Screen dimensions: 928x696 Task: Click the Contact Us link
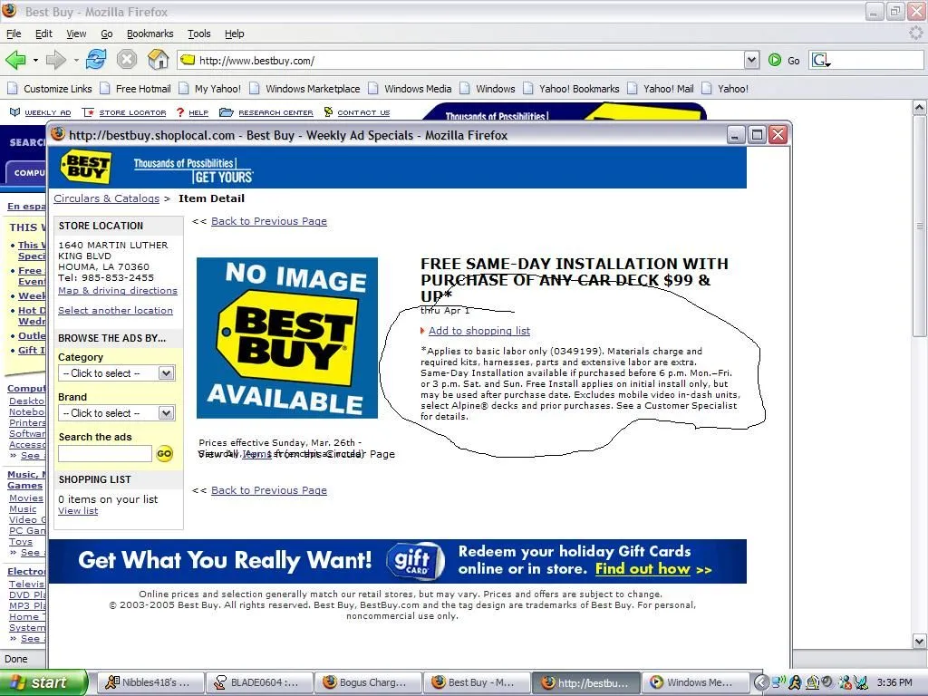(x=357, y=112)
